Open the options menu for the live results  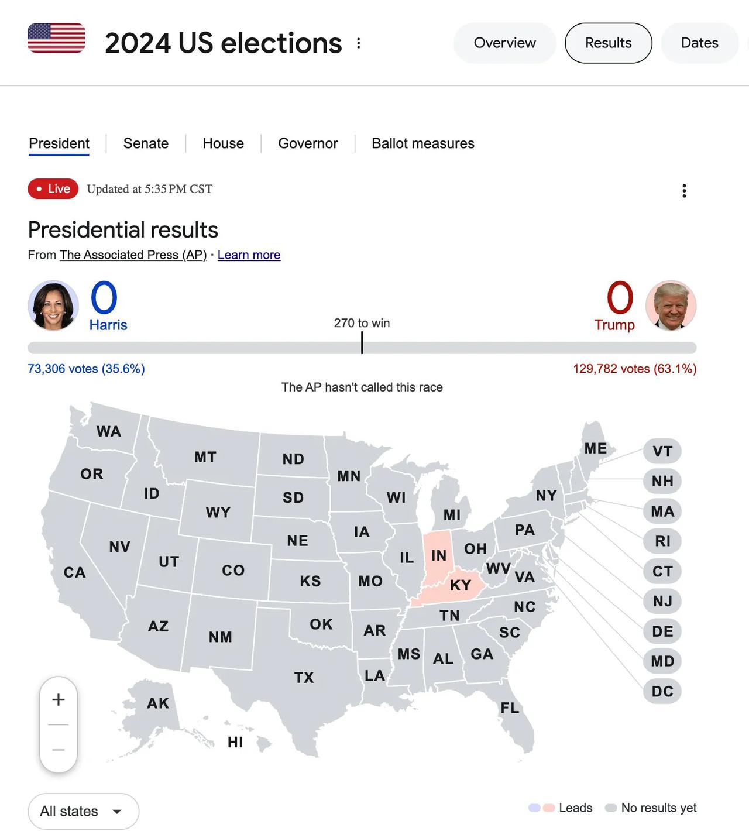(684, 191)
